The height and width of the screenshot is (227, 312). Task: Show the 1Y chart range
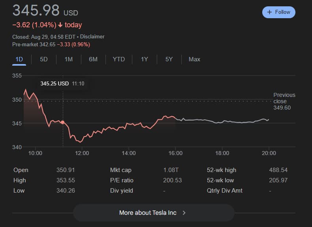[x=145, y=59]
